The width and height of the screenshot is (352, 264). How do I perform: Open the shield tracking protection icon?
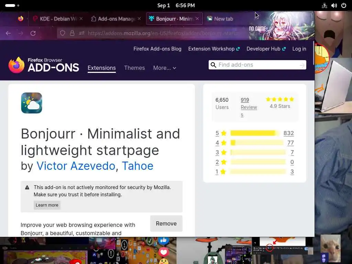coord(63,33)
